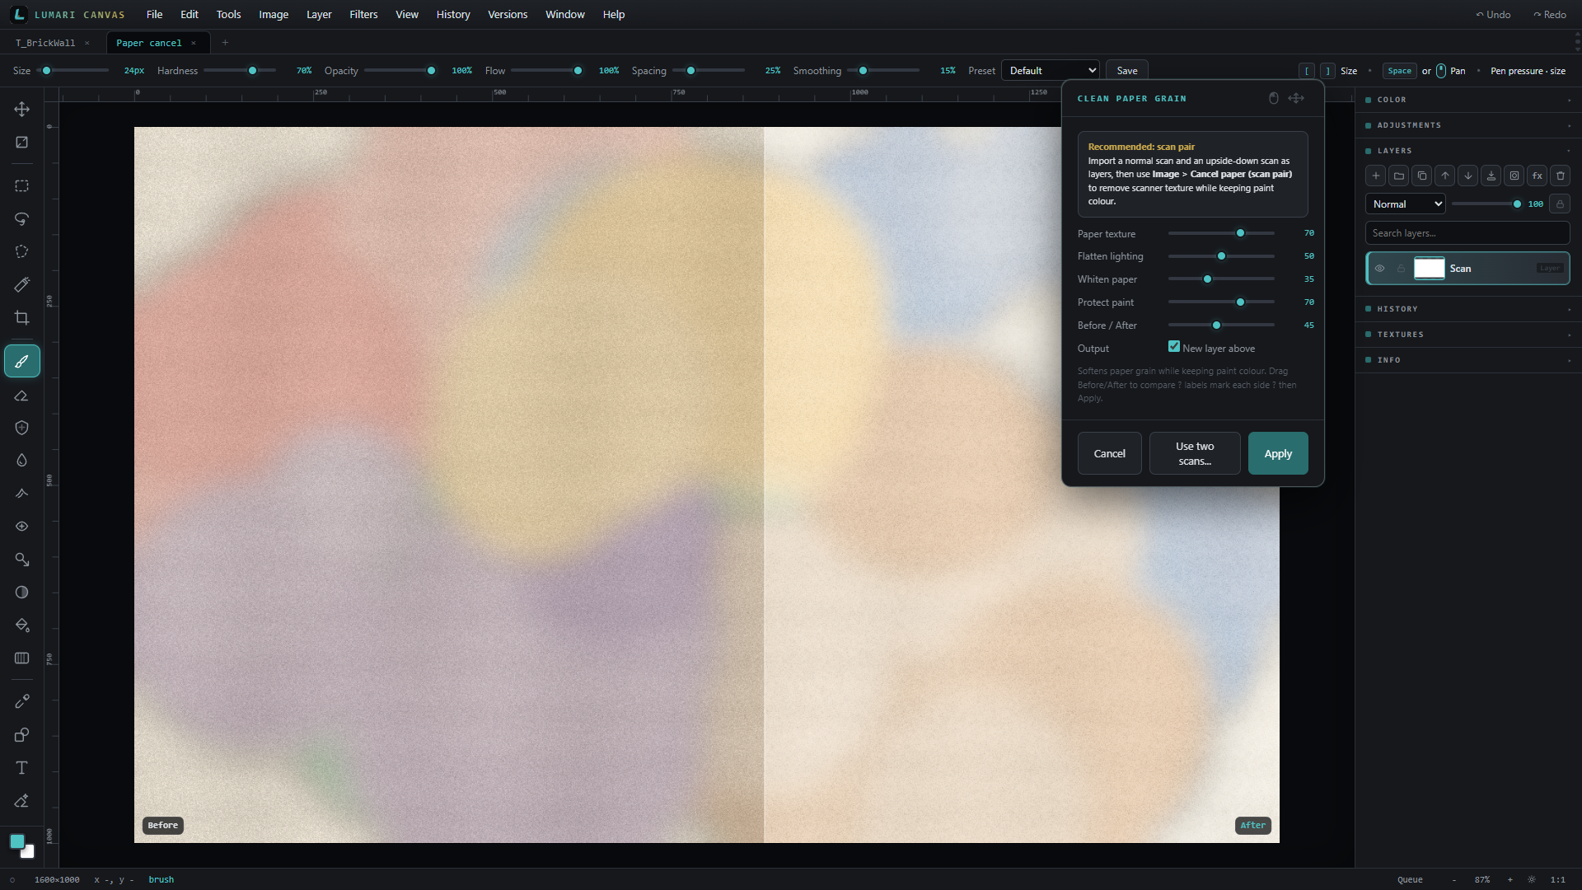Open the Normal blend mode dropdown
Viewport: 1582px width, 890px height.
coord(1406,204)
